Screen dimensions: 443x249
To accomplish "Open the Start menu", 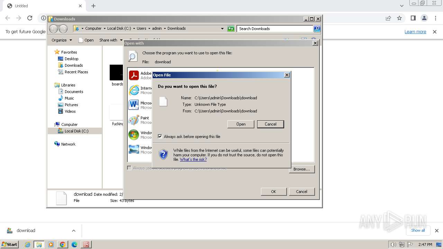I will [10, 245].
